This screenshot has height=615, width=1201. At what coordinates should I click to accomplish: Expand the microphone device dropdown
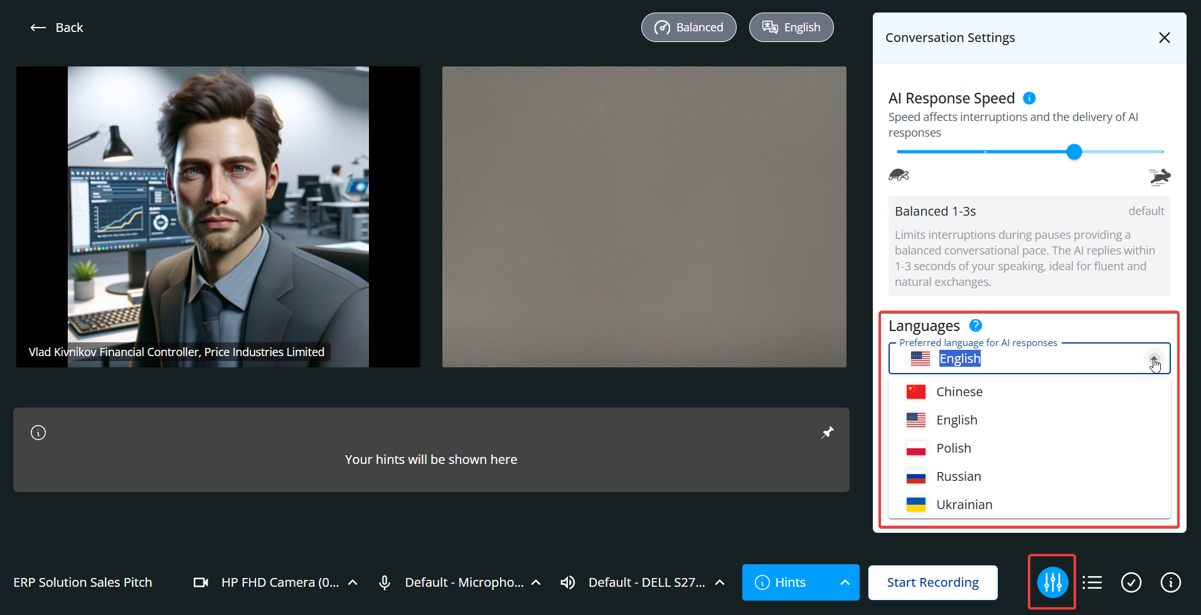pos(536,582)
